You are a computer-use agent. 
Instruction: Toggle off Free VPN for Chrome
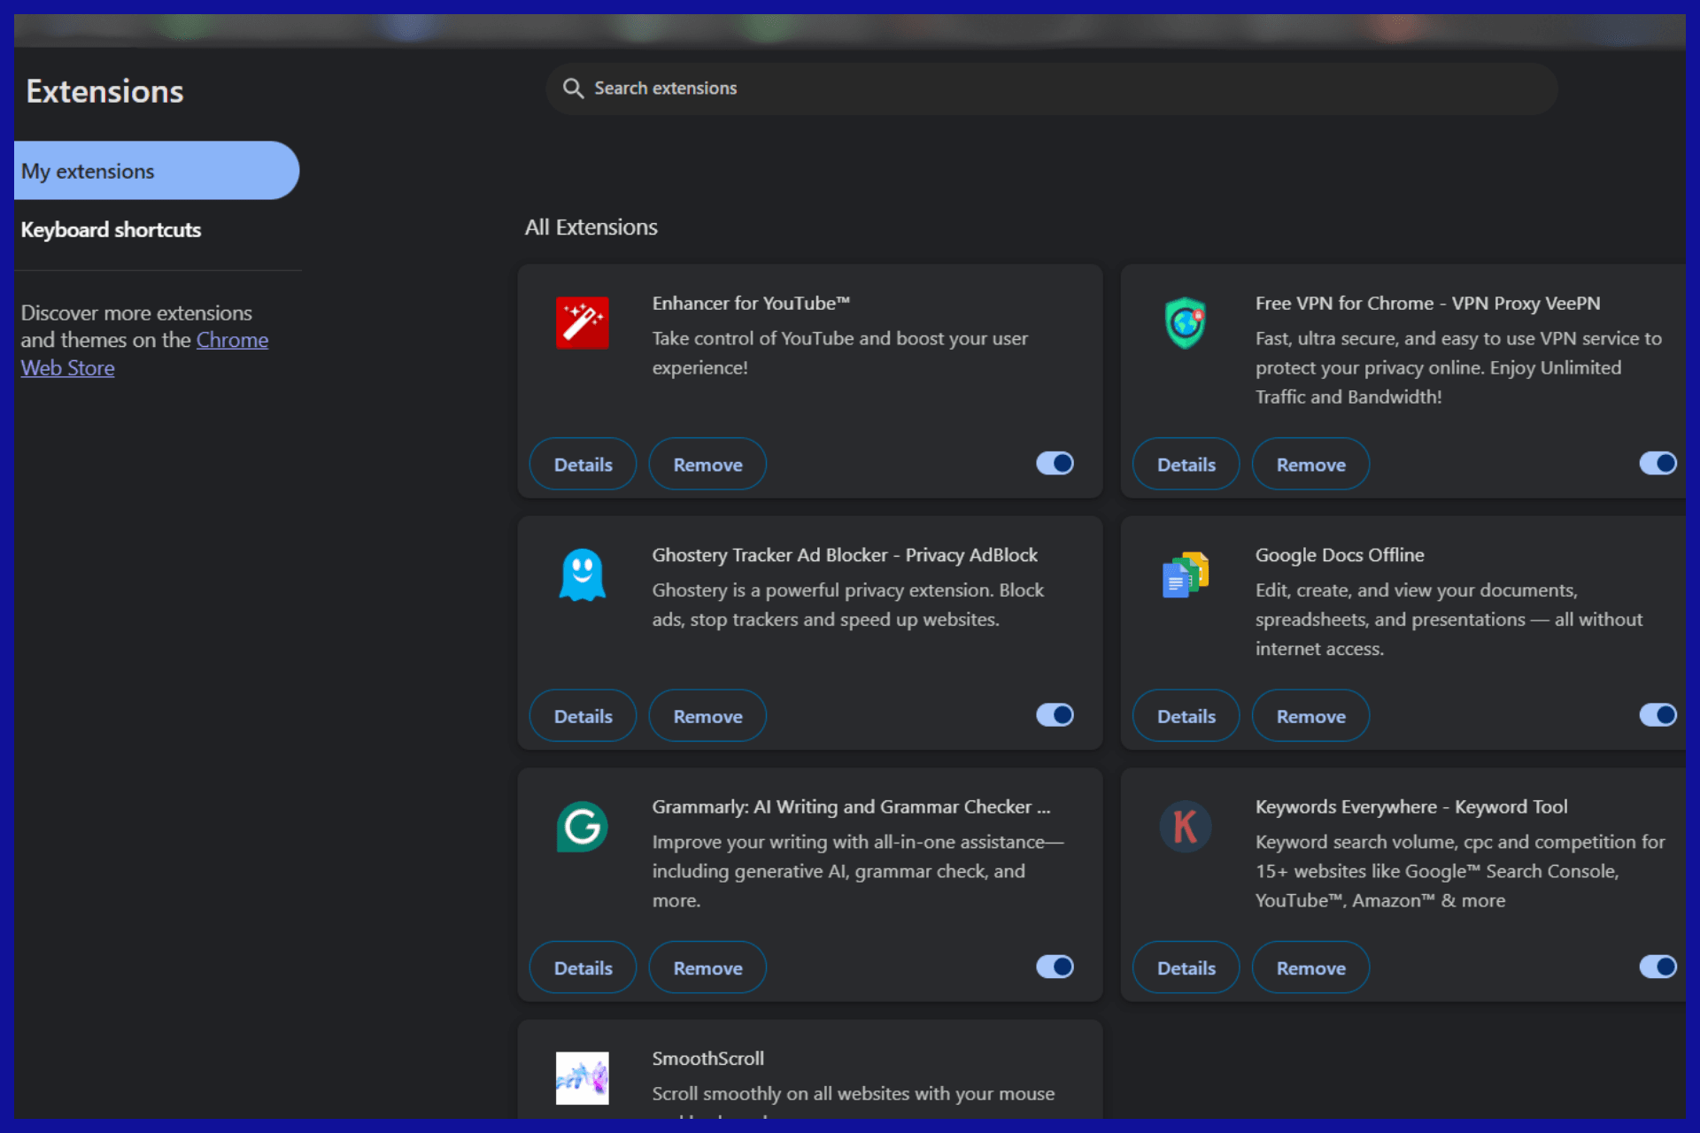[x=1657, y=463]
